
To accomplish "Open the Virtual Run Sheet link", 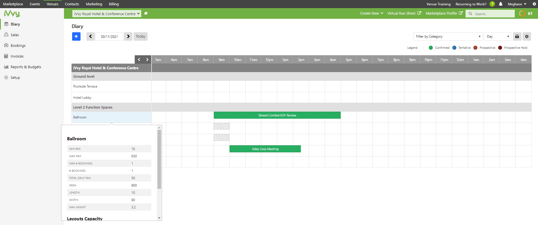I will [x=404, y=13].
